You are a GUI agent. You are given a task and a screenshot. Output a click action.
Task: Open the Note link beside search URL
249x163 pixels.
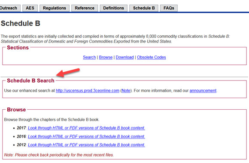pyautogui.click(x=126, y=91)
